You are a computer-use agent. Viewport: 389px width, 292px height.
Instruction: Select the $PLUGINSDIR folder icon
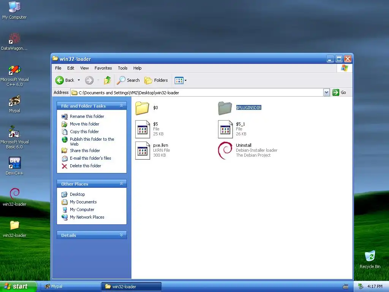225,108
